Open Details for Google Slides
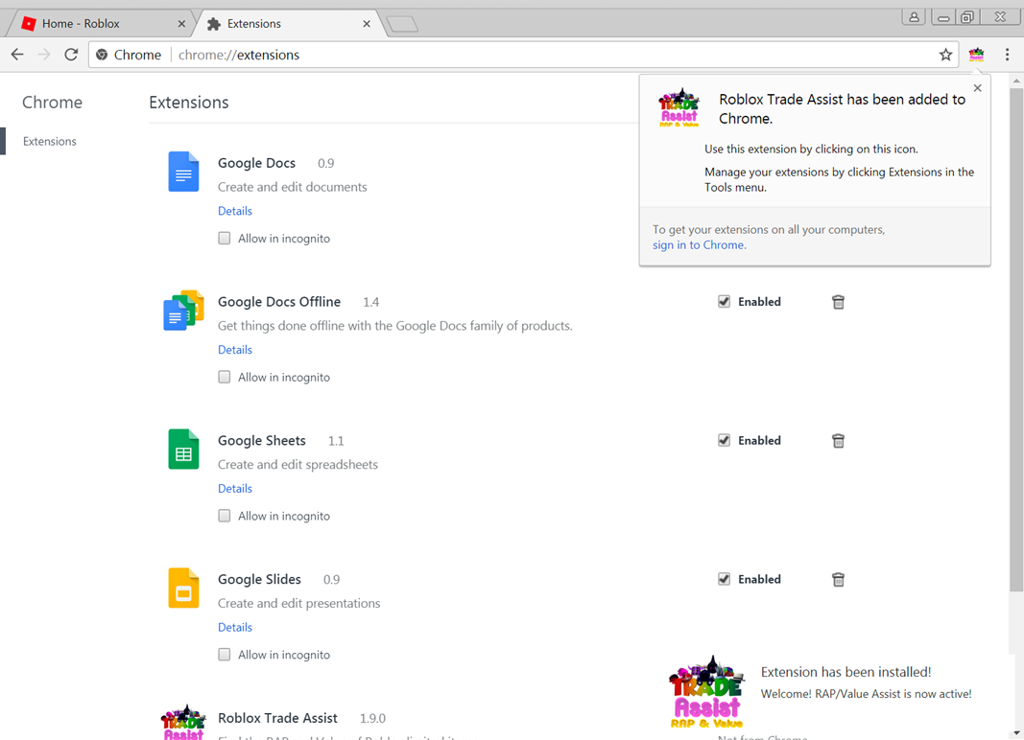Screen dimensions: 1024x740 pos(235,627)
